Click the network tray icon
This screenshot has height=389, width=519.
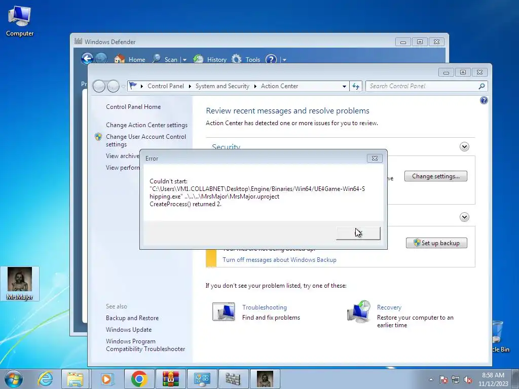tap(456, 379)
